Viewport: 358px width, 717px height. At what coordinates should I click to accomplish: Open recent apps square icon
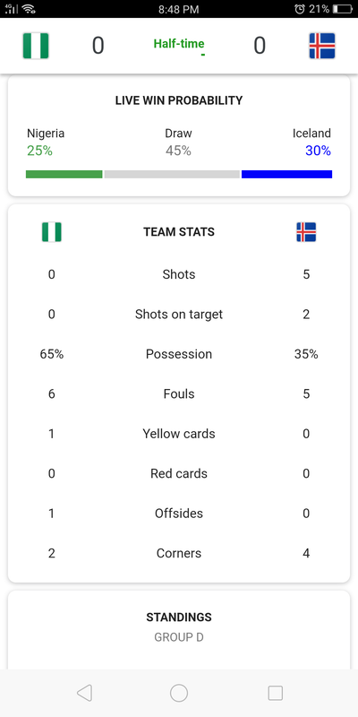click(x=275, y=693)
